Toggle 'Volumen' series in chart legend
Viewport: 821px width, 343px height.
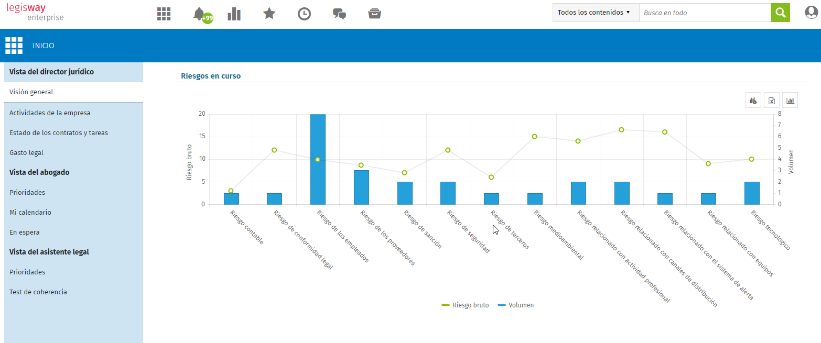[516, 305]
